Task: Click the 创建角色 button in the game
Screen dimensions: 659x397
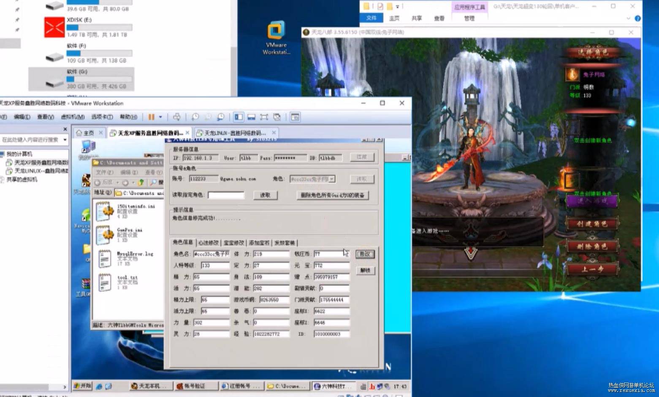Action: (x=592, y=223)
